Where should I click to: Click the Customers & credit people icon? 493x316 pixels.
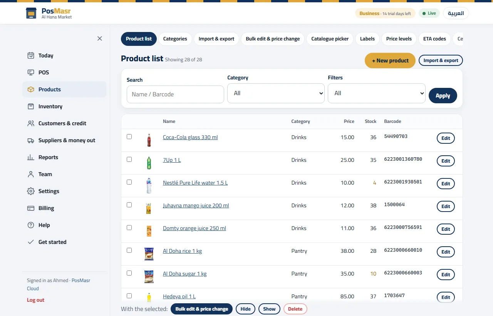coord(31,123)
